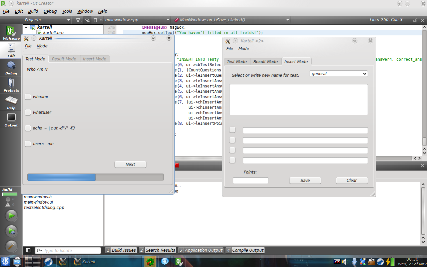Viewport: 427px width, 267px height.
Task: Open File menu in Kartell <2> window
Action: pyautogui.click(x=230, y=49)
